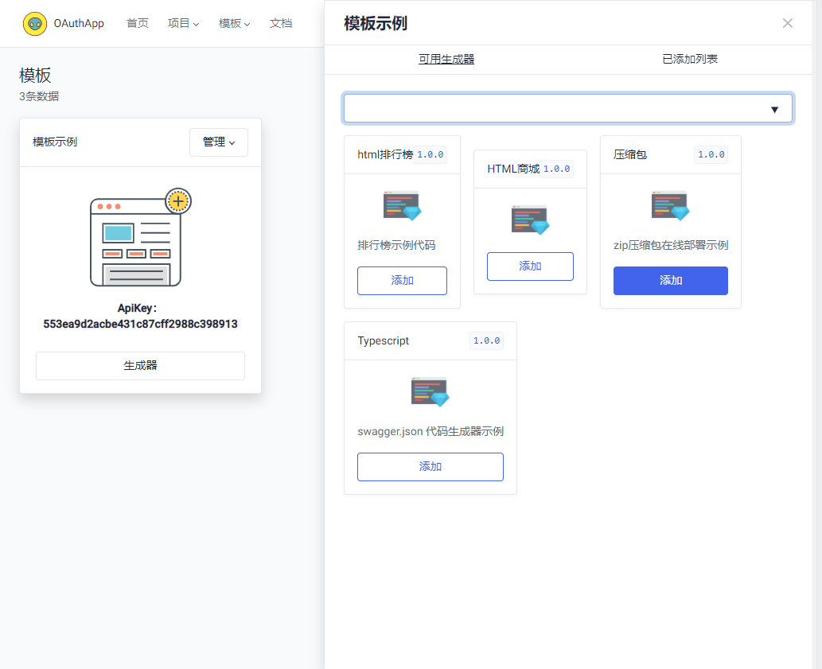Switch to the 已添加列表 tab
Viewport: 822px width, 669px height.
coord(690,59)
